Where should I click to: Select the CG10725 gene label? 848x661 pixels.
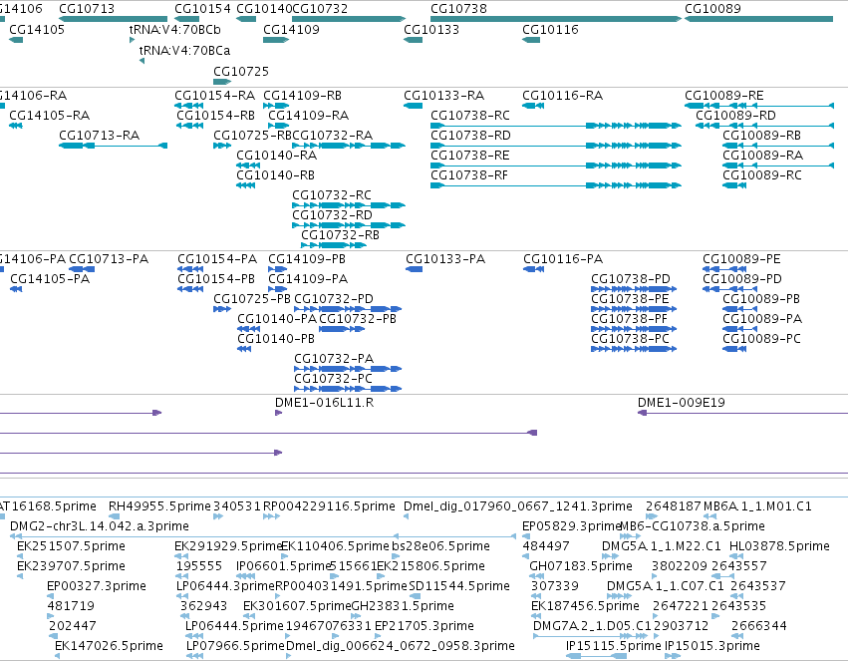(241, 72)
